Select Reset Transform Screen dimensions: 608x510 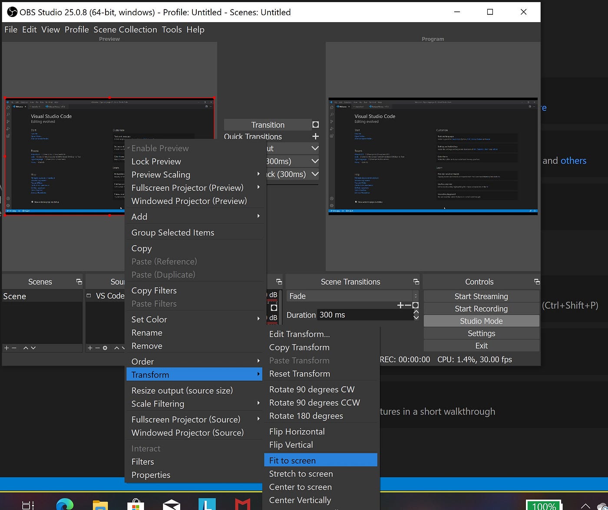click(x=321, y=374)
